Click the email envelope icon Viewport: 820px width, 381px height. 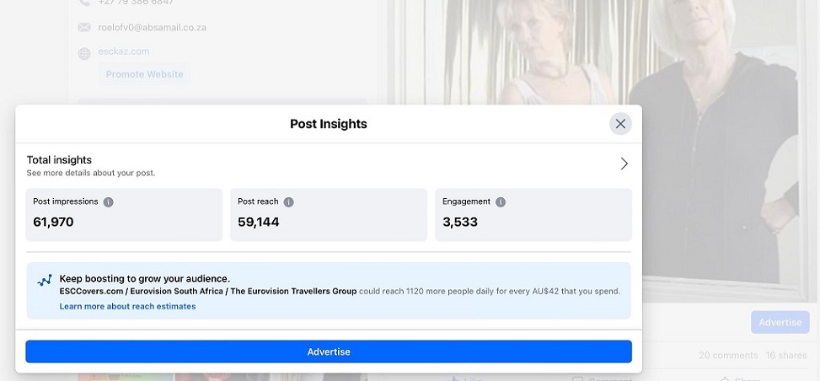click(x=84, y=28)
